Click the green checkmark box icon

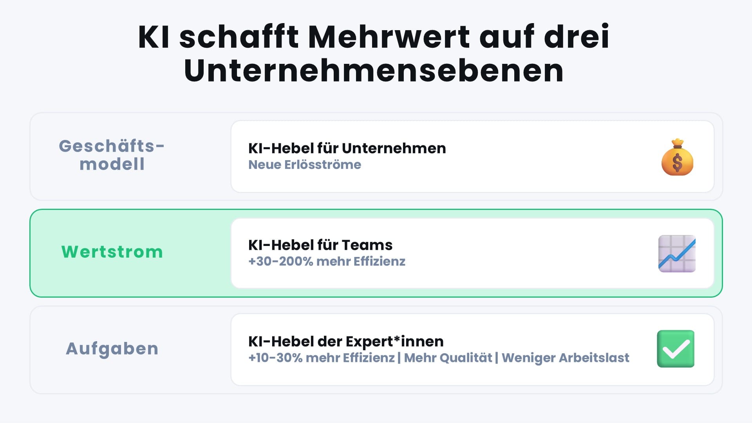(676, 349)
